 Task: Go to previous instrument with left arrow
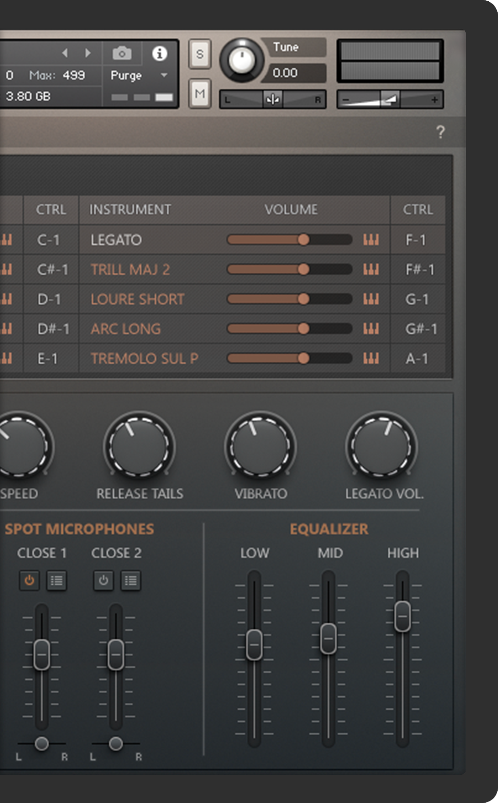tap(65, 53)
